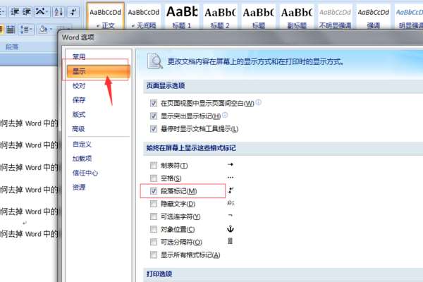The width and height of the screenshot is (423, 282).
Task: Apply the 标题 2 style from the gallery
Action: tap(220, 17)
